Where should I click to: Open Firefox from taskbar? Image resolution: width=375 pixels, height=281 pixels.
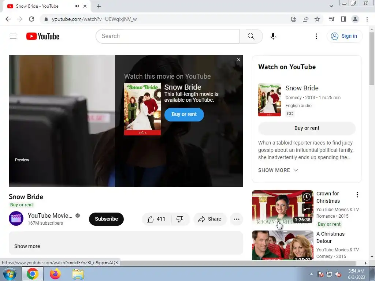[55, 274]
